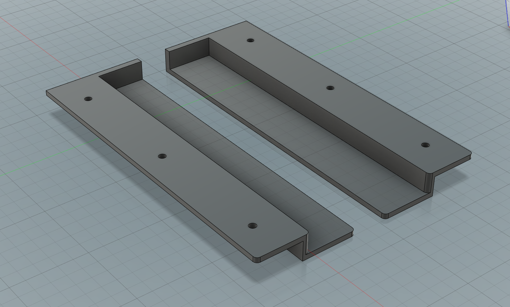Click the center screw hole on the left bracket

(x=162, y=156)
